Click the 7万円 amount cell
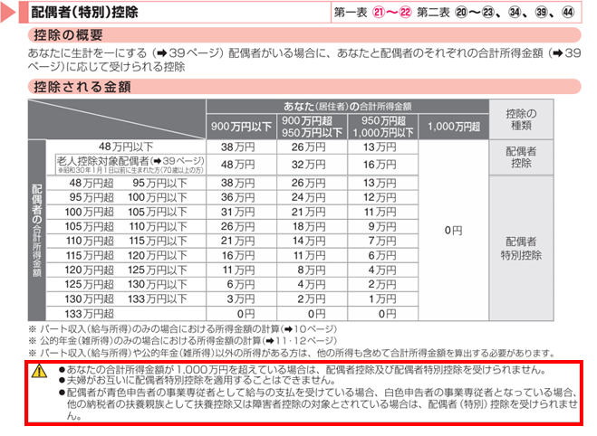This screenshot has width=597, height=436. (x=383, y=241)
